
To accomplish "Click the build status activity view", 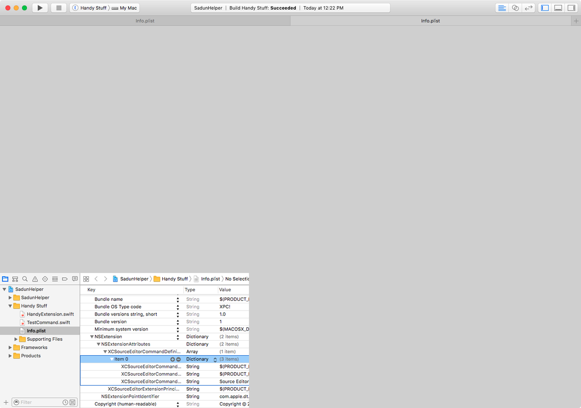I will [290, 8].
